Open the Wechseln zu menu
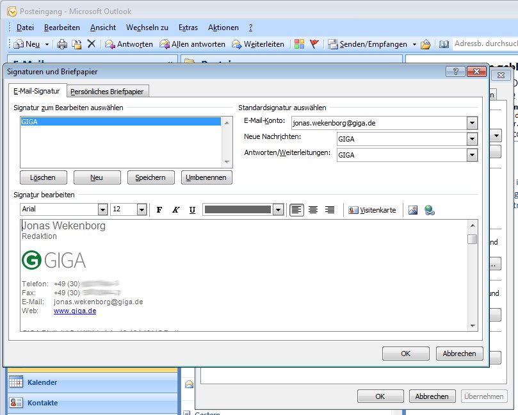This screenshot has height=415, width=518. [x=147, y=28]
